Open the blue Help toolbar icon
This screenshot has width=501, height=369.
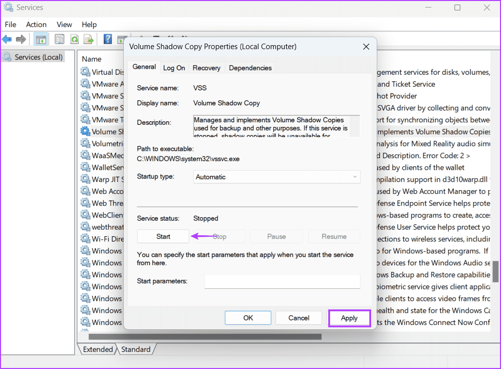(108, 39)
